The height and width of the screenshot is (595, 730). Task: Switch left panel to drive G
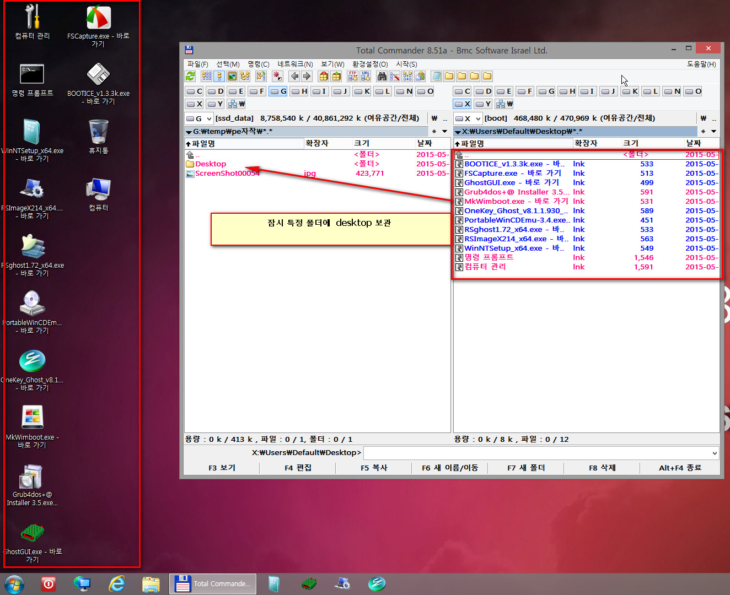point(278,91)
